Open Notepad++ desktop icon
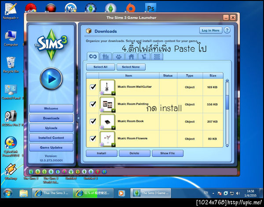The height and width of the screenshot is (207, 264). point(11,11)
